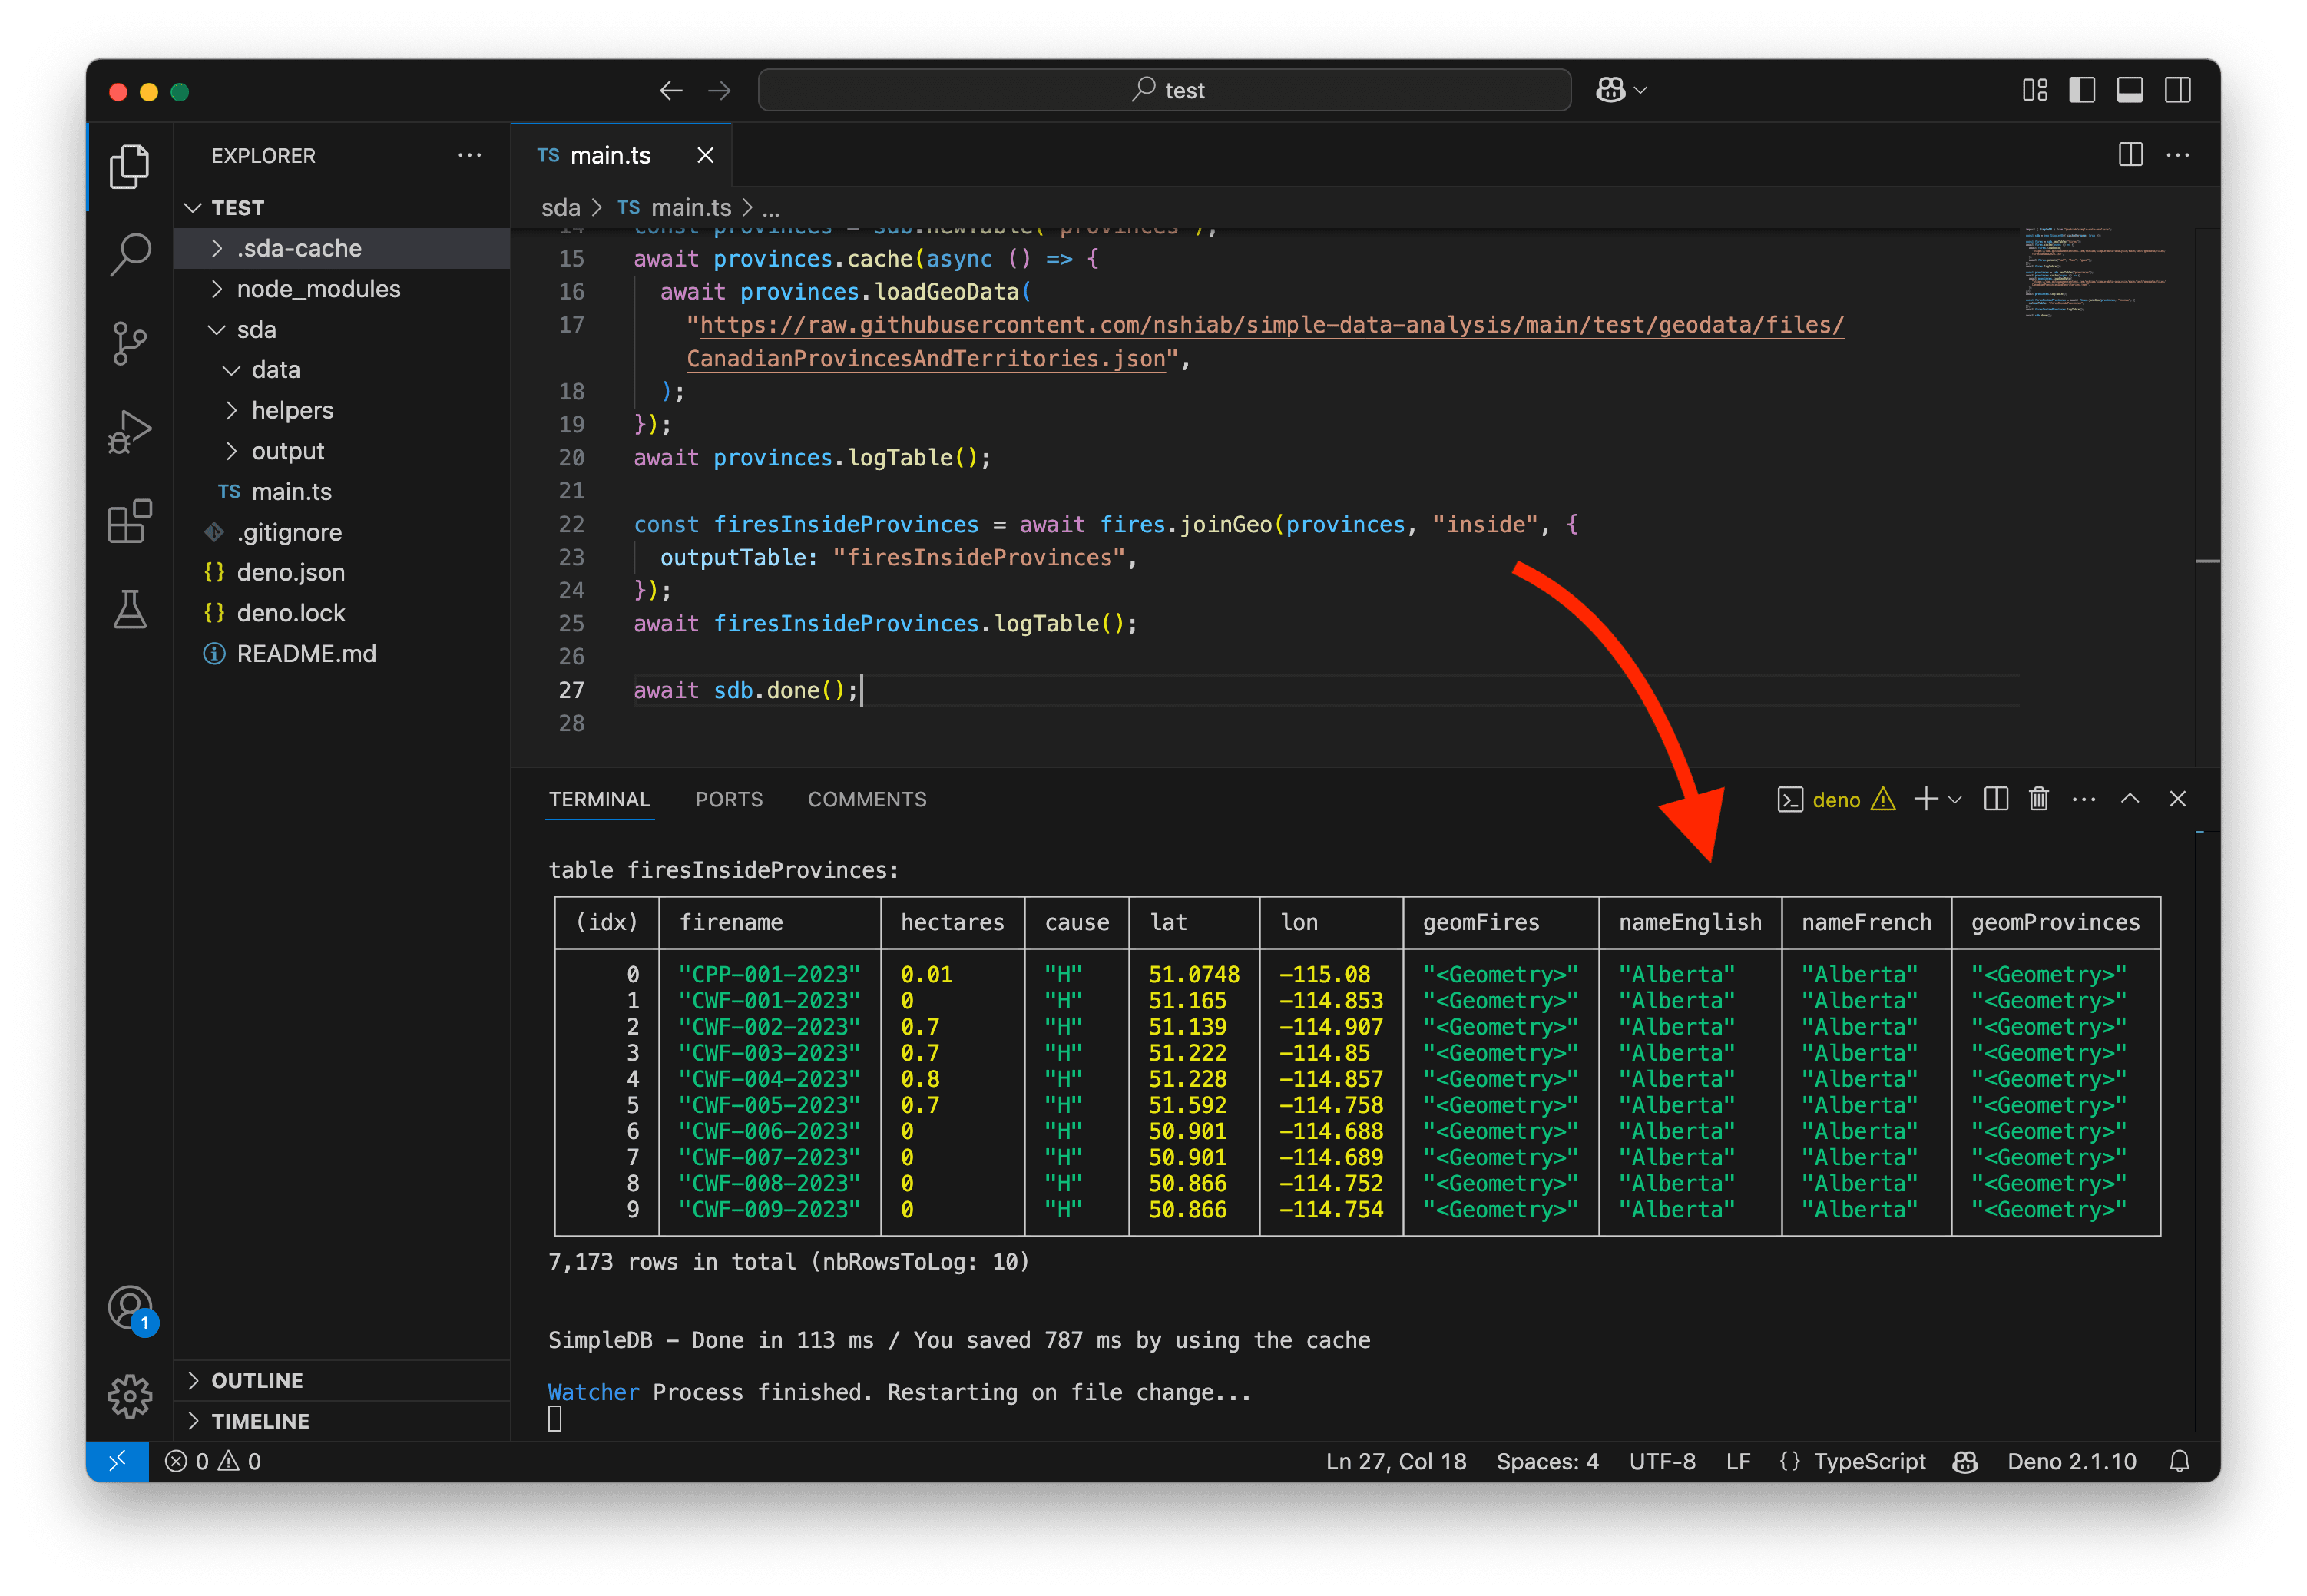Click the test command center search box
The image size is (2307, 1596).
(1164, 91)
